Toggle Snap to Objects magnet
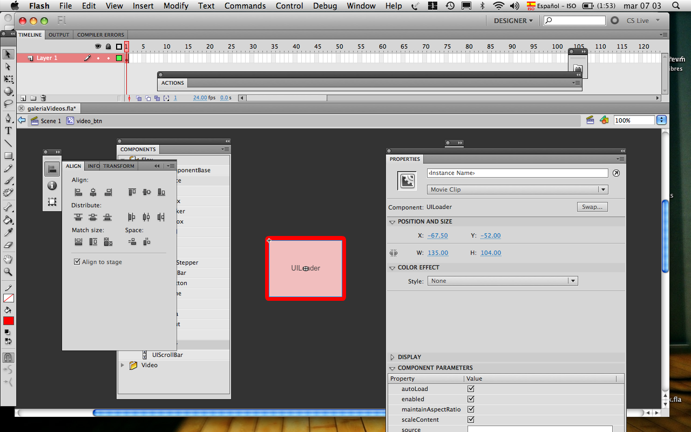Screen dimensions: 691x432 coord(8,357)
